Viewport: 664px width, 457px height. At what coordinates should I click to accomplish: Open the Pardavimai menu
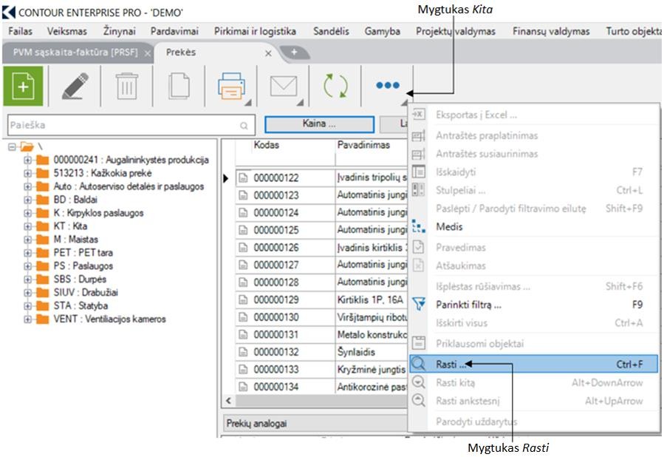tap(174, 31)
